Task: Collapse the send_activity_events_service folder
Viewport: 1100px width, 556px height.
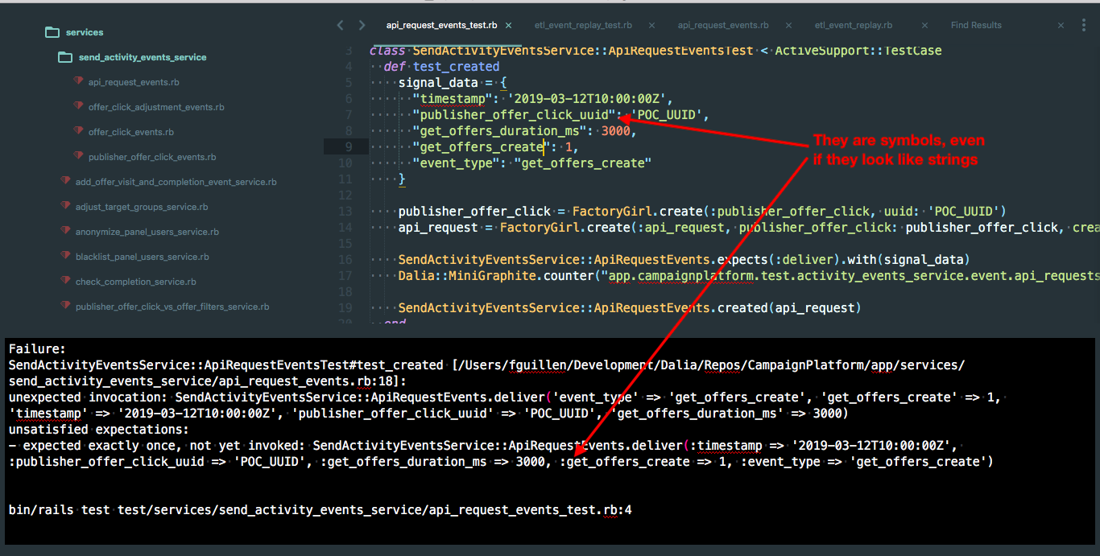Action: tap(143, 57)
